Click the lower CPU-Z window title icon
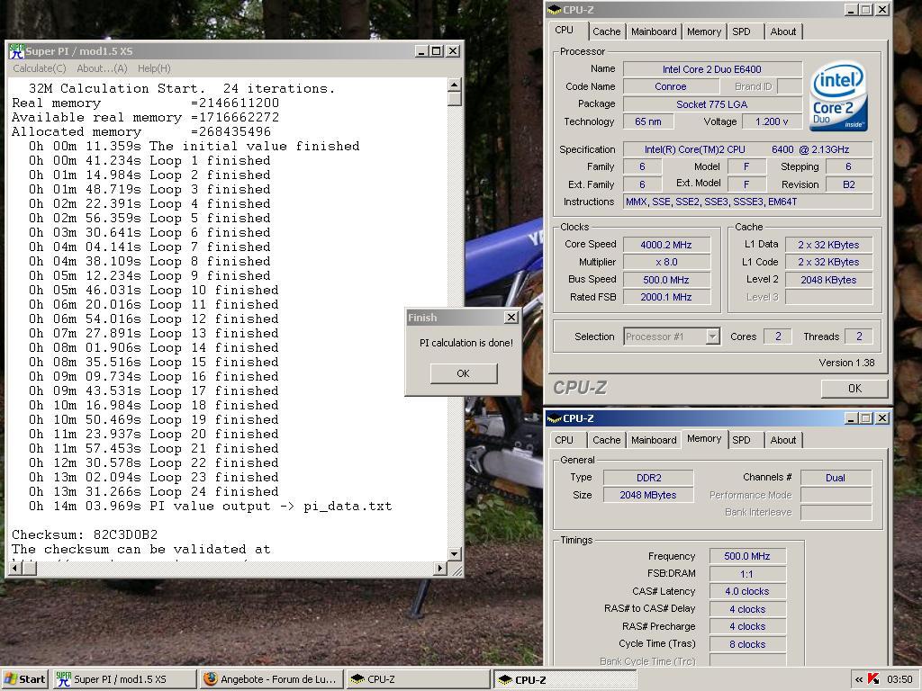The width and height of the screenshot is (922, 691). pyautogui.click(x=555, y=418)
